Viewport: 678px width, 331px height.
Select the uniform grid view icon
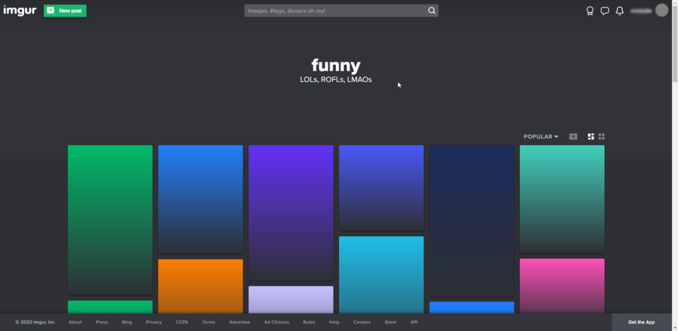click(601, 136)
